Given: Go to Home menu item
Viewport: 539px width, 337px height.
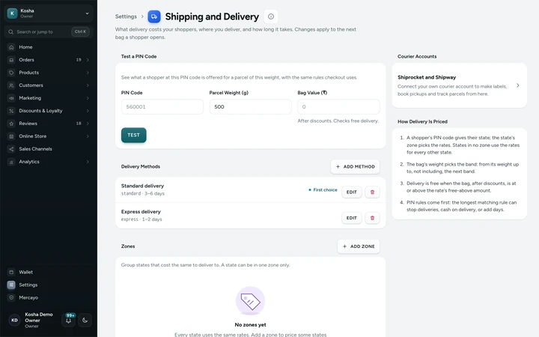Looking at the screenshot, I should [49, 47].
